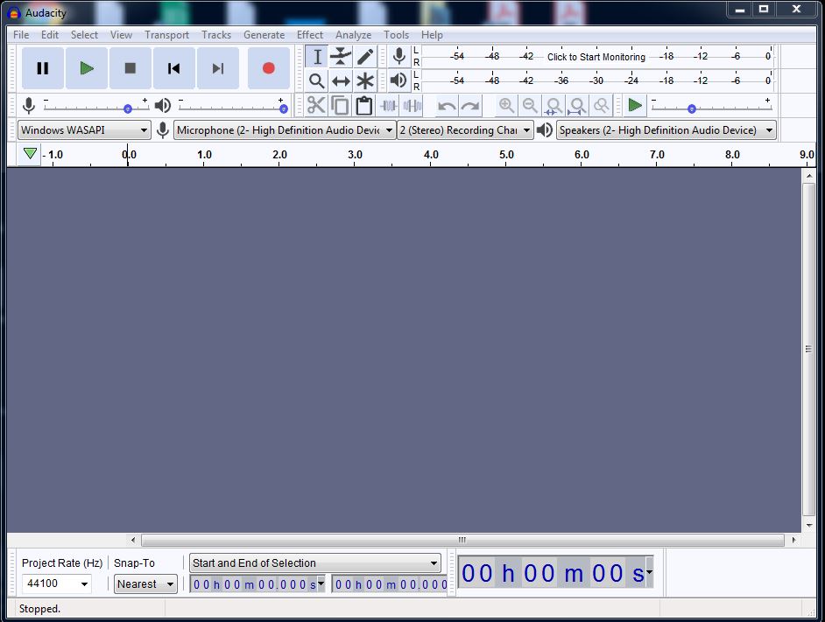
Task: Open the Help menu
Action: click(x=432, y=35)
